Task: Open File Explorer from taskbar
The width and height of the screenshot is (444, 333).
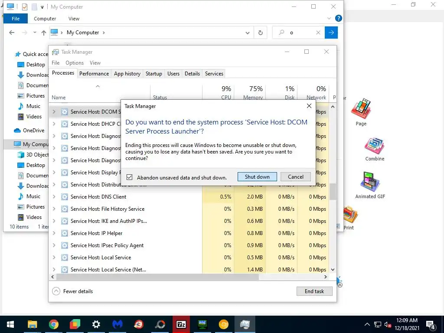Action: click(x=32, y=324)
